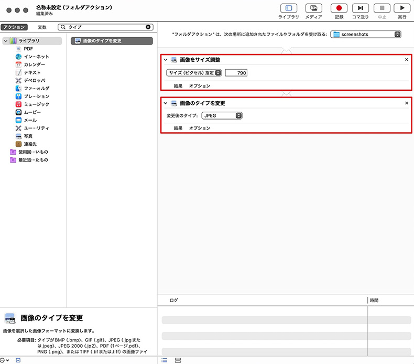
Task: Open the screenshots folder dropdown
Action: pyautogui.click(x=366, y=35)
